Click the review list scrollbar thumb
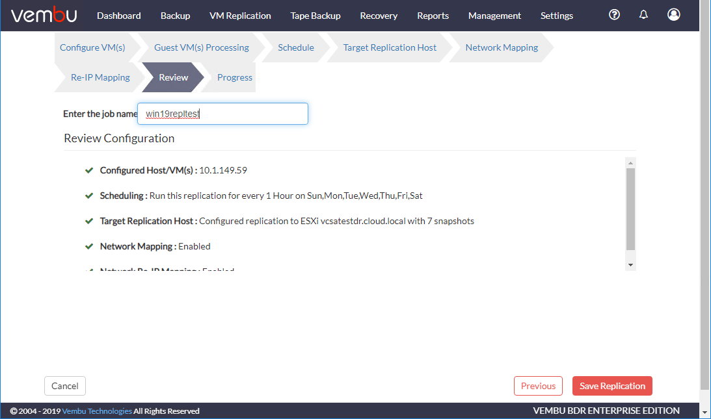 tap(630, 209)
